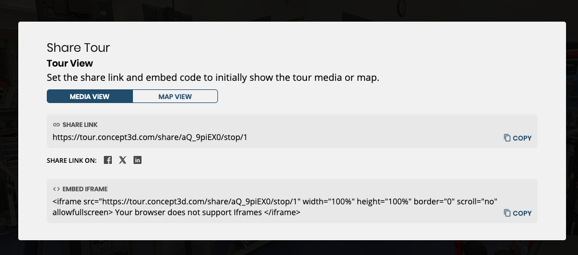Click the SHARE LINK ON label

coord(71,161)
